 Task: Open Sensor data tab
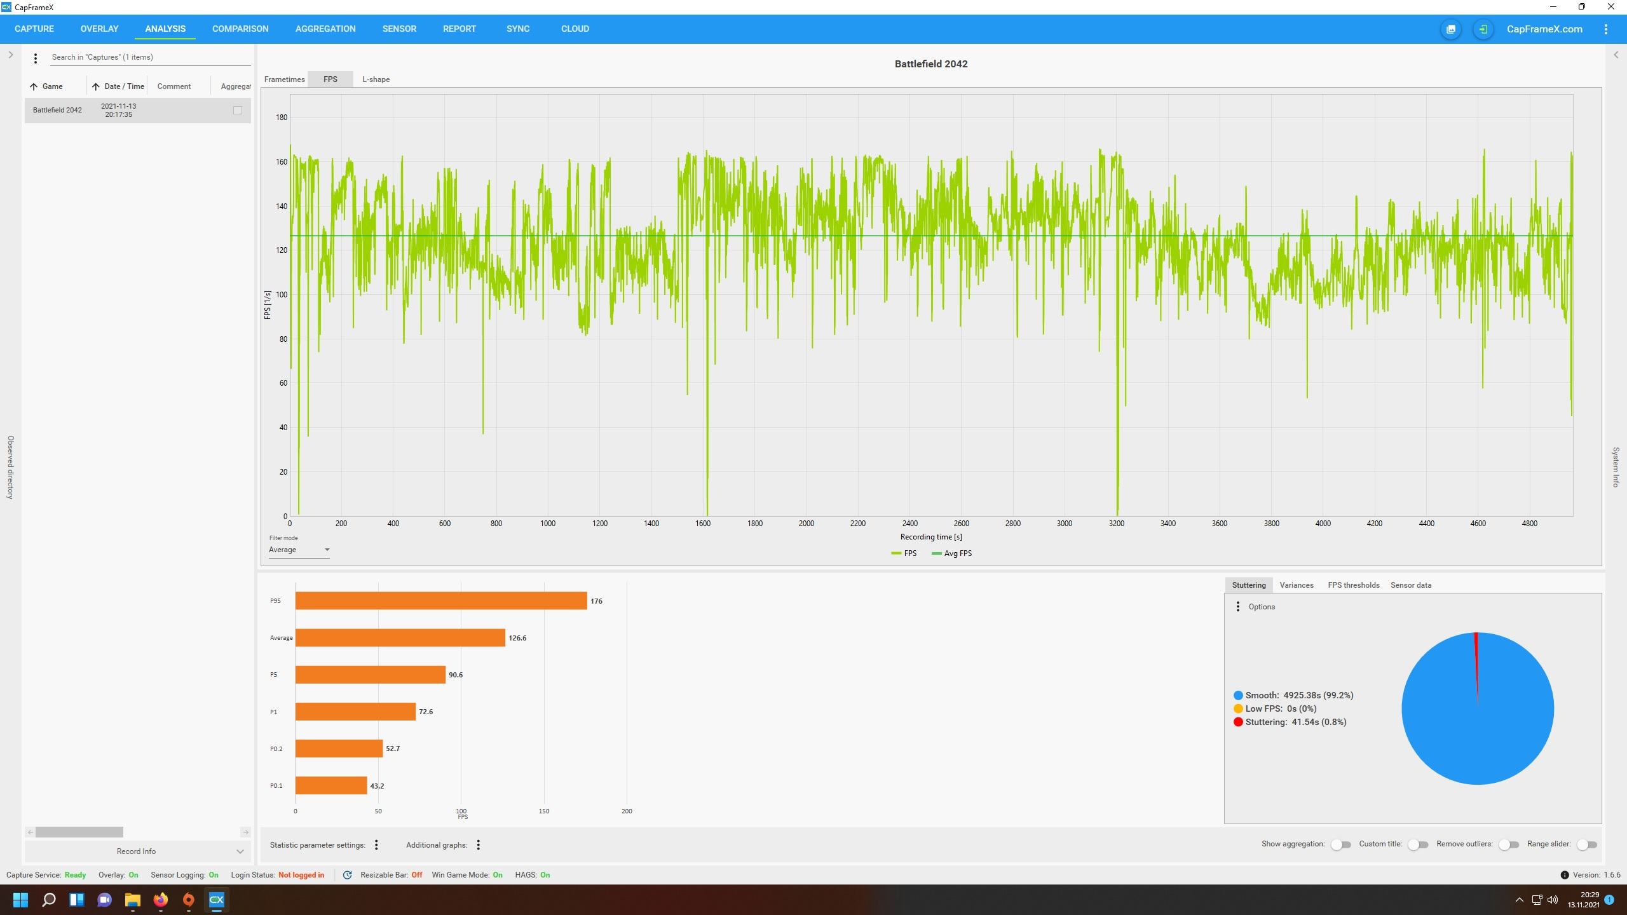tap(1411, 585)
